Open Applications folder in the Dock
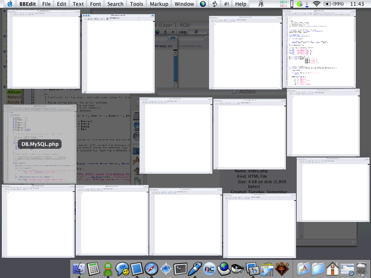Screen dimensions: 371x278 point(304,269)
